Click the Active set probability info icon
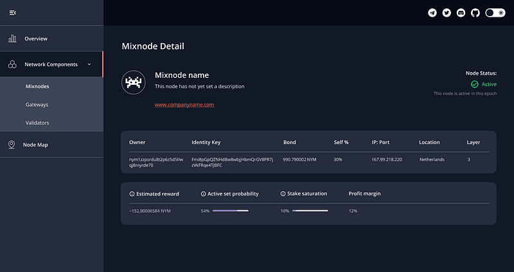 pyautogui.click(x=204, y=194)
